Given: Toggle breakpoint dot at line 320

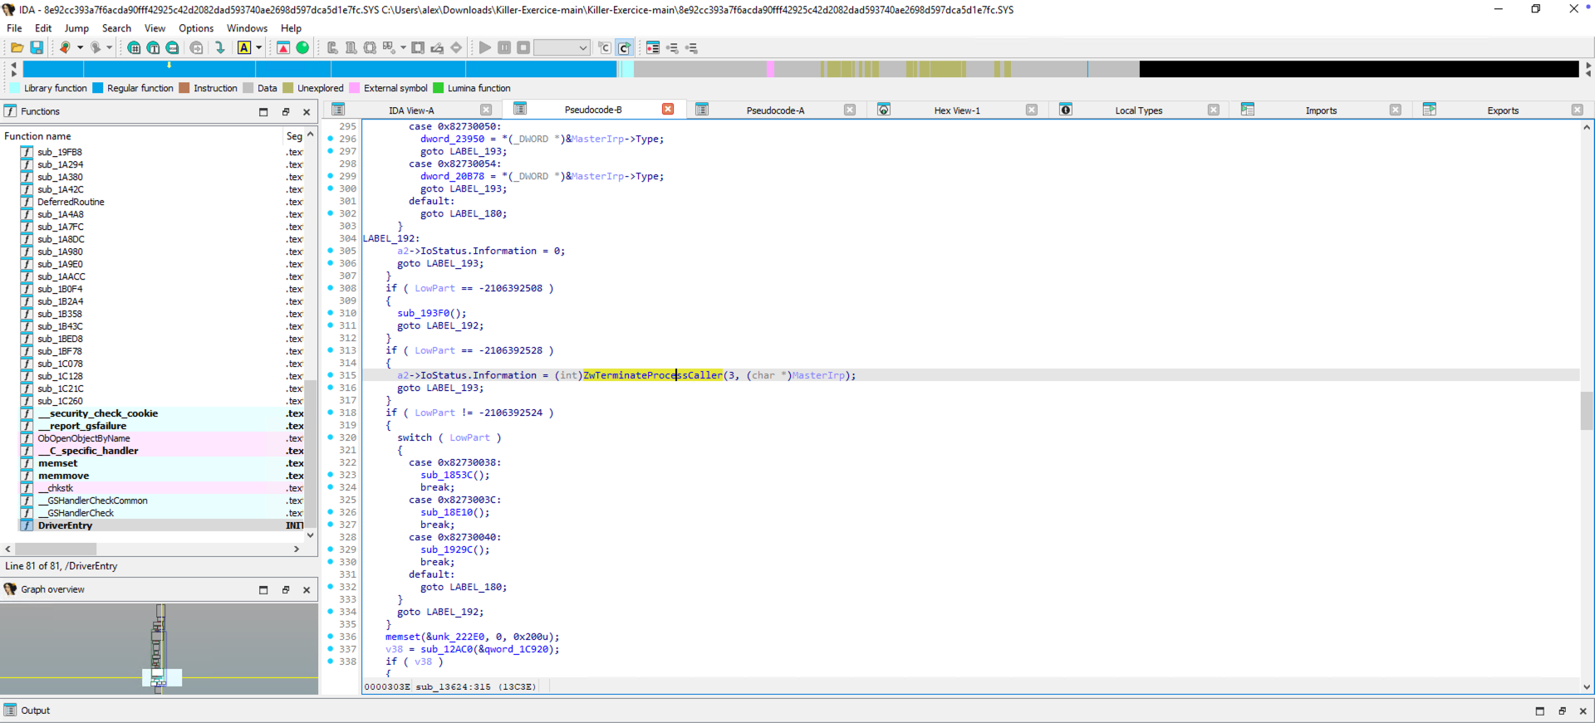Looking at the screenshot, I should pyautogui.click(x=331, y=437).
